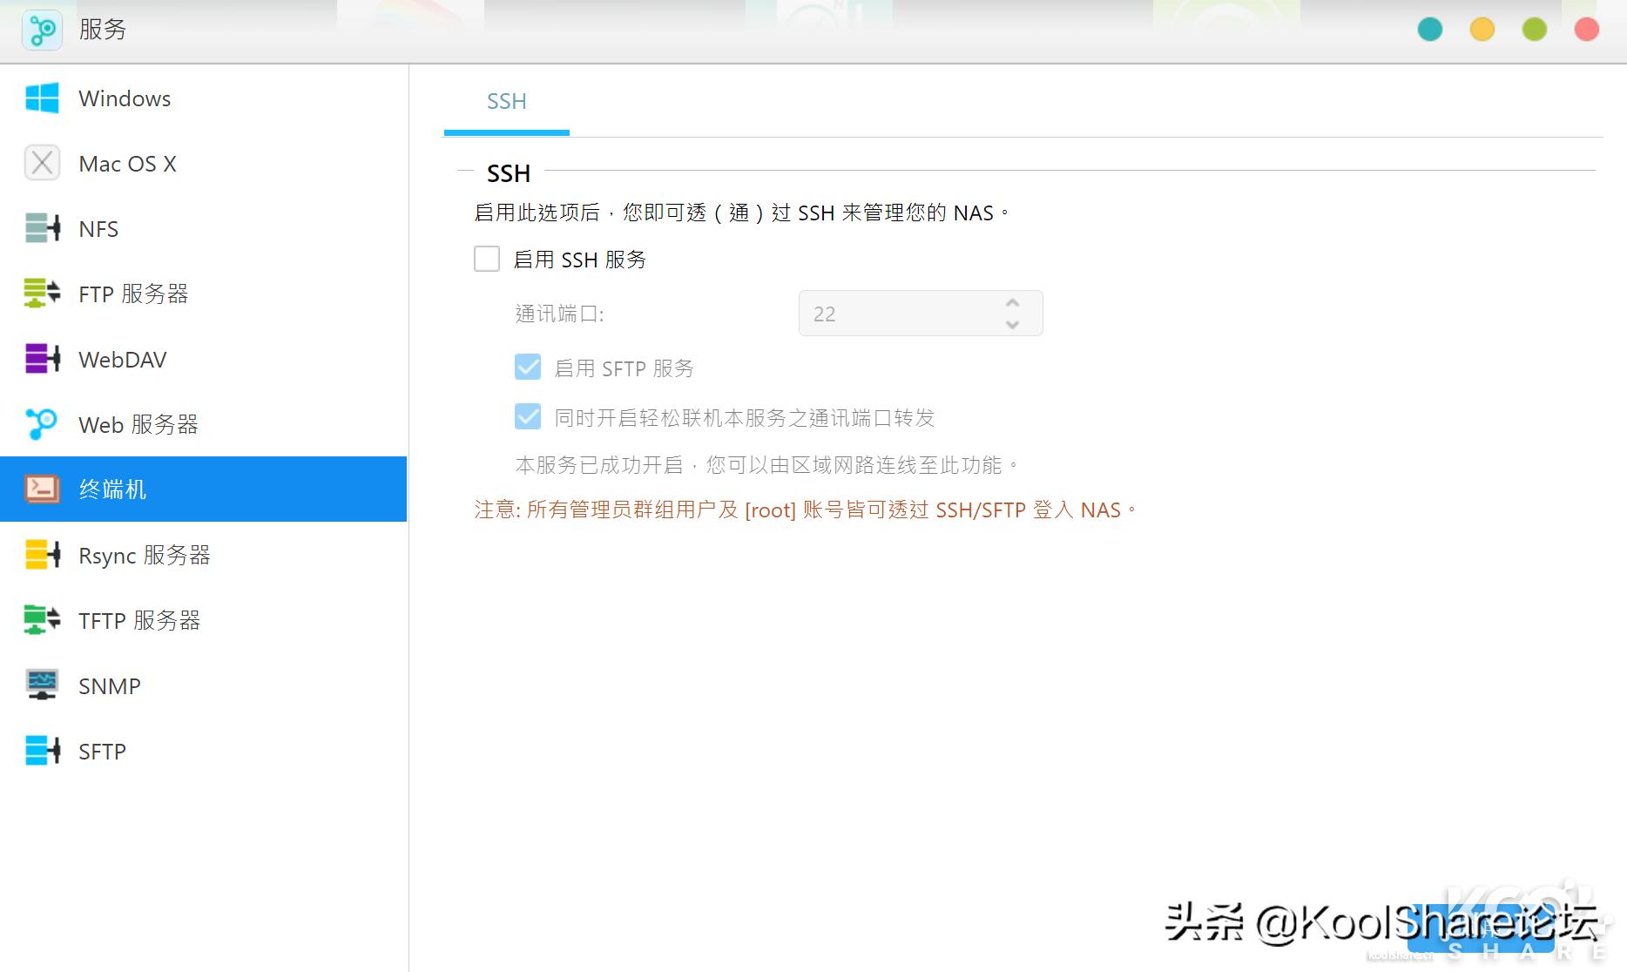Enable the 启用 SSH 服务 checkbox

click(x=487, y=259)
